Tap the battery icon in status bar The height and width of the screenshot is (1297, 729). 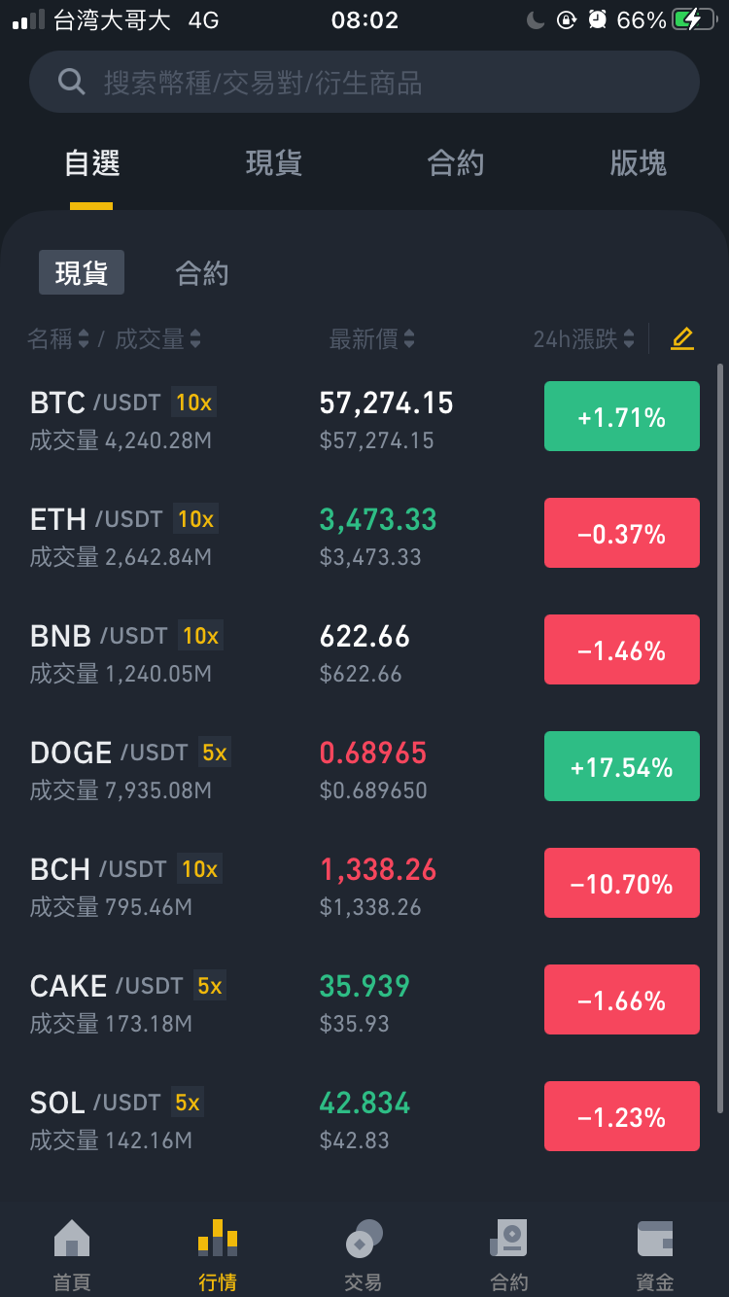pyautogui.click(x=693, y=19)
